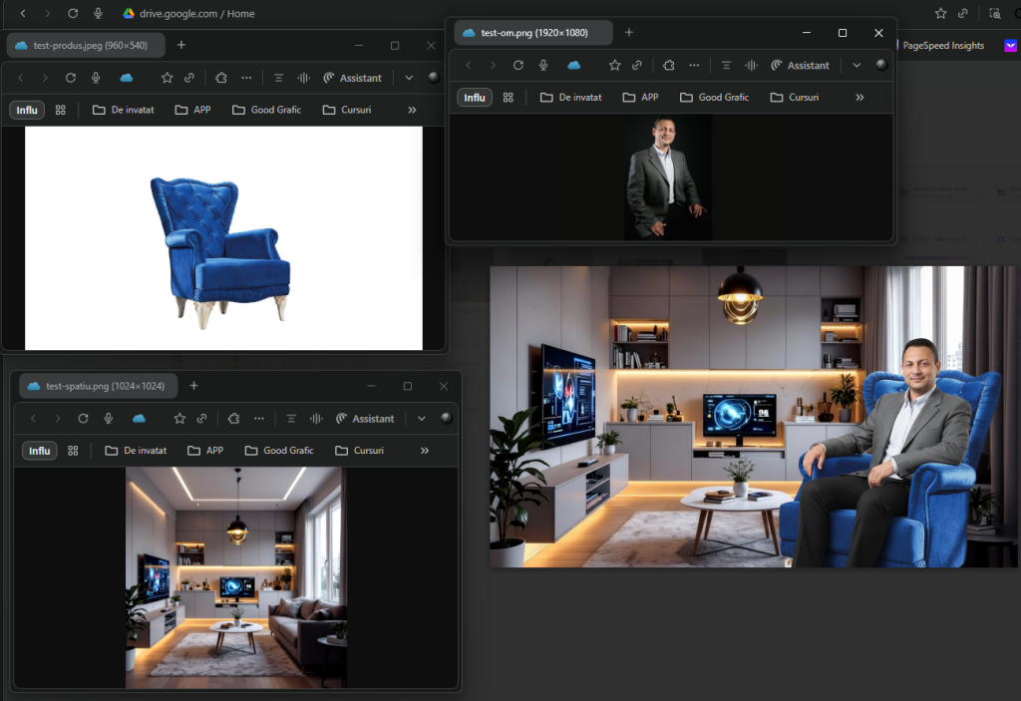The width and height of the screenshot is (1021, 701).
Task: Click the bookmark star in the test-produs.jpeg window
Action: pos(168,78)
